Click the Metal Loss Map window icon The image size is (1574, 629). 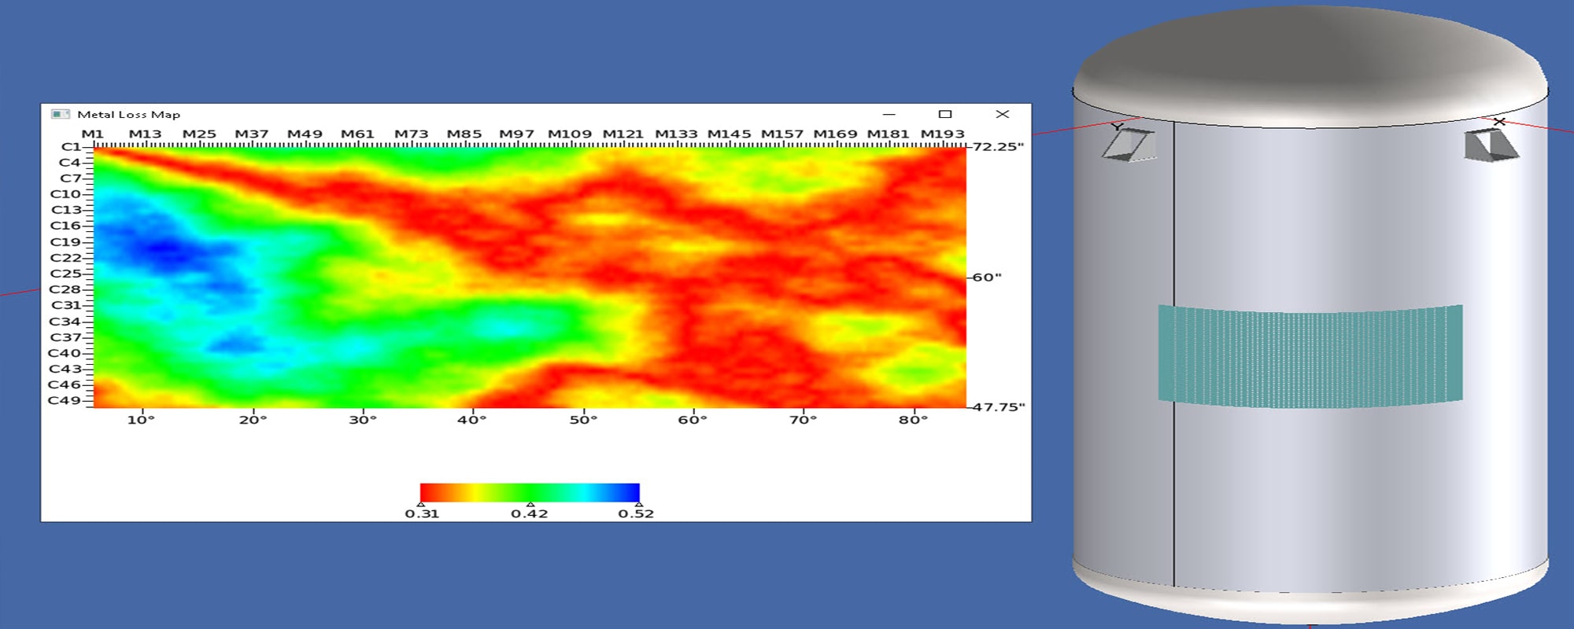click(x=60, y=114)
